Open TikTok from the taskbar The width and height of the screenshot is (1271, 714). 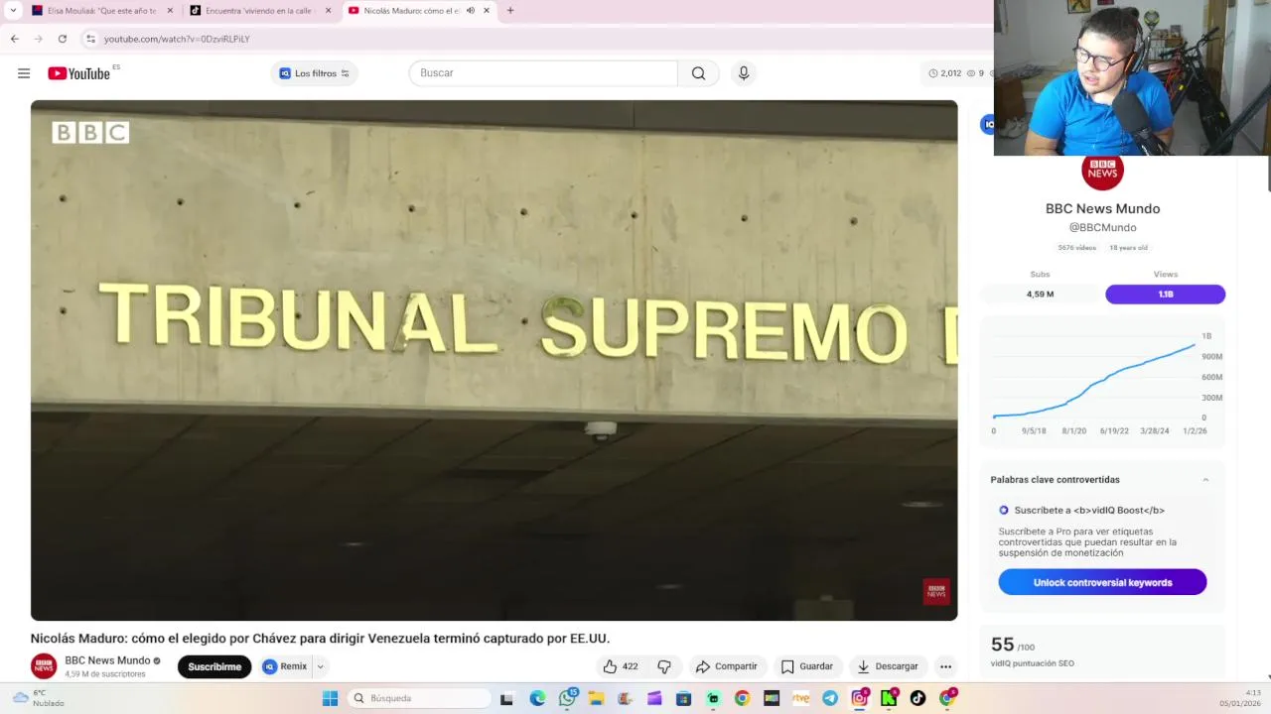(918, 698)
